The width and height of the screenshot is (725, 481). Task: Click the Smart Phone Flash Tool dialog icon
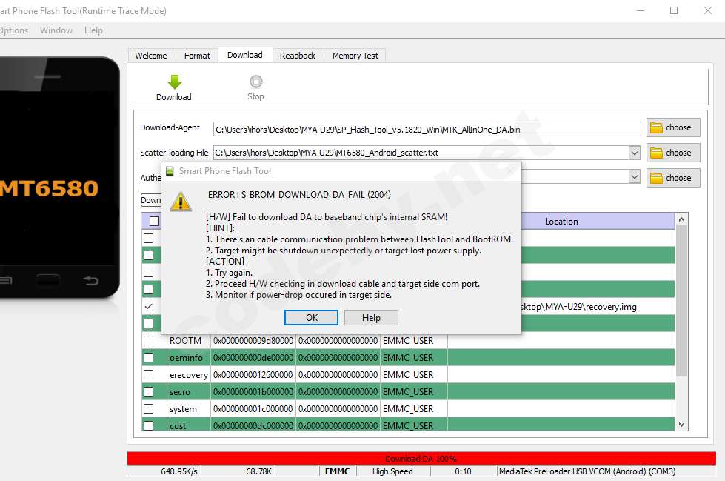click(170, 171)
